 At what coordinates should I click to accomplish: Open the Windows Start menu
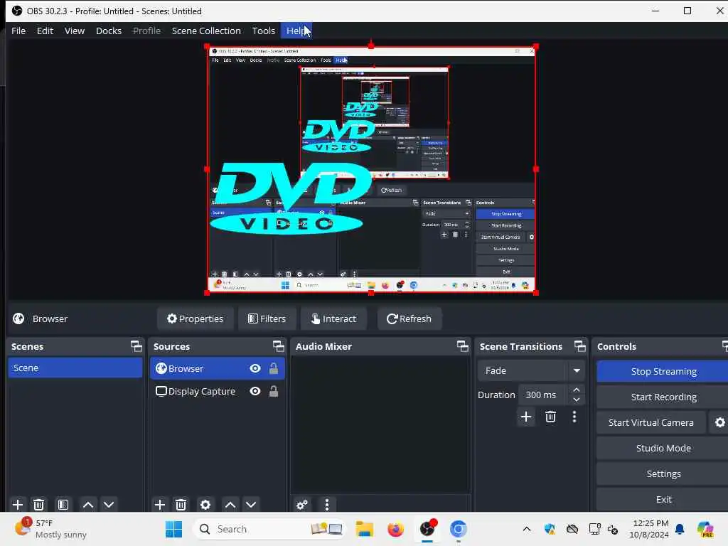click(173, 529)
